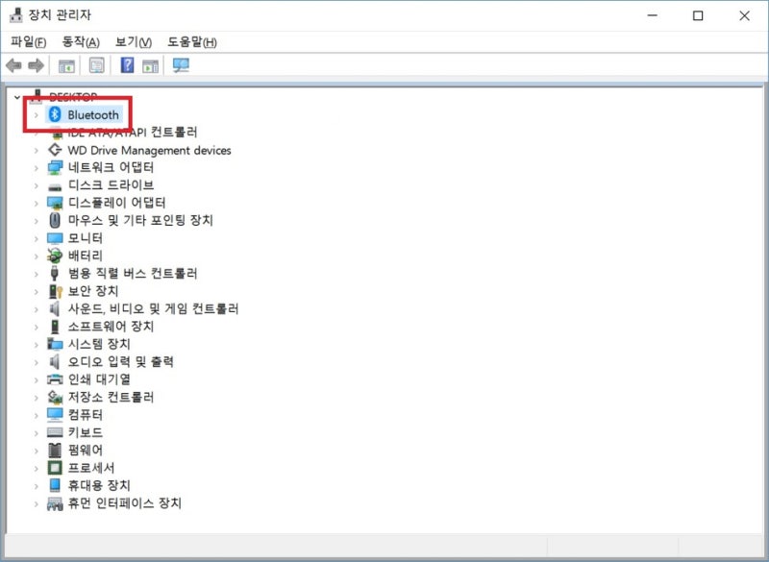This screenshot has width=769, height=562.
Task: Click the 휴대용 장치 icon
Action: click(55, 485)
